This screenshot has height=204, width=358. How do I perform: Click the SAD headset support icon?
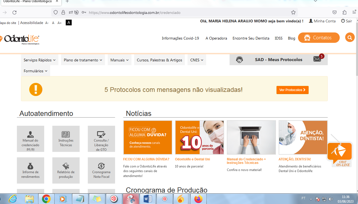pyautogui.click(x=239, y=60)
